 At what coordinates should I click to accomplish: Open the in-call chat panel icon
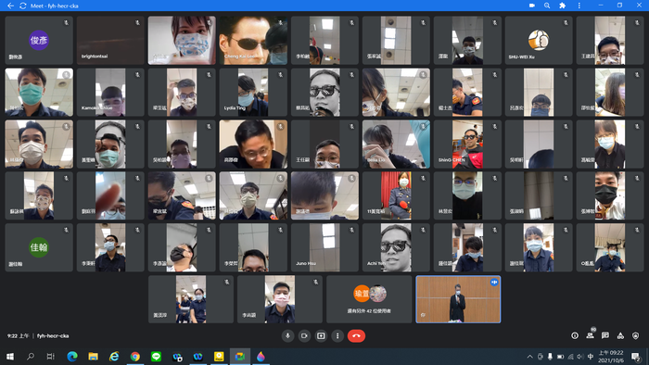(x=605, y=335)
